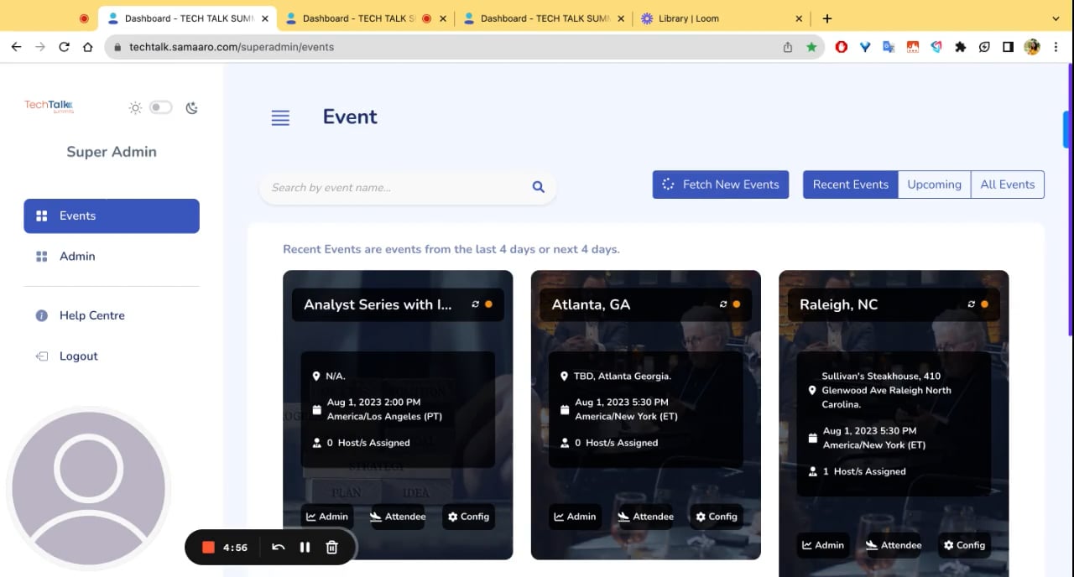Open the Chrome profile avatar
The height and width of the screenshot is (577, 1074).
pos(1032,47)
